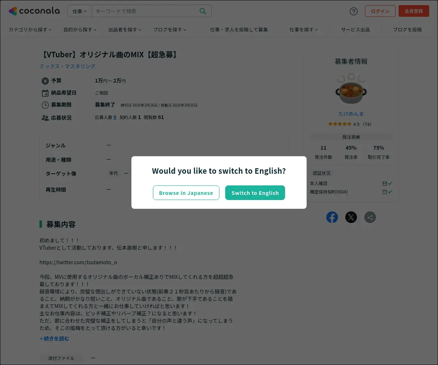Open ミックス・マスタリング category link
Screen dimensions: 438x365
click(x=67, y=66)
